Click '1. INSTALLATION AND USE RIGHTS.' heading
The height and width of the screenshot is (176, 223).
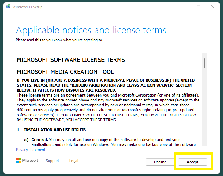tap(52, 130)
